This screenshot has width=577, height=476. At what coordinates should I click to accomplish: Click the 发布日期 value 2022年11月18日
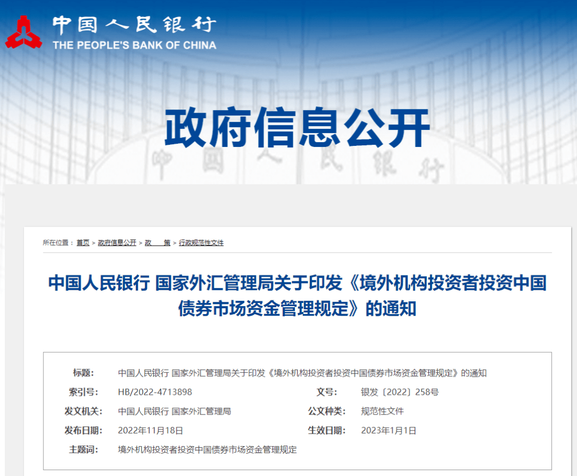(x=150, y=431)
